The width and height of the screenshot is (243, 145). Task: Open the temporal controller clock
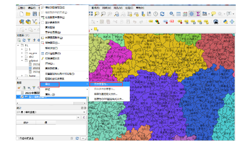156,14
